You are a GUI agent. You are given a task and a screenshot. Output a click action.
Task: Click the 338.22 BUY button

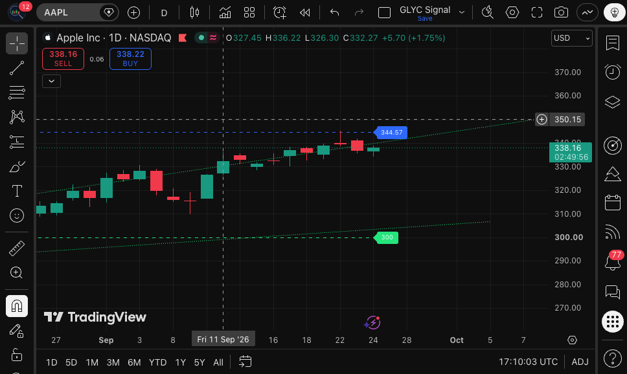click(x=130, y=59)
